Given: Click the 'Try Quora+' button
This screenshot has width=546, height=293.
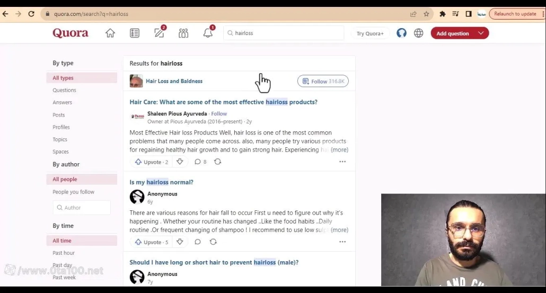Looking at the screenshot, I should 370,33.
